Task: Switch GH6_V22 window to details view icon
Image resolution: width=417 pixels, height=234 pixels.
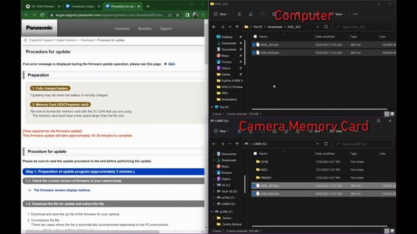Action: click(x=386, y=114)
